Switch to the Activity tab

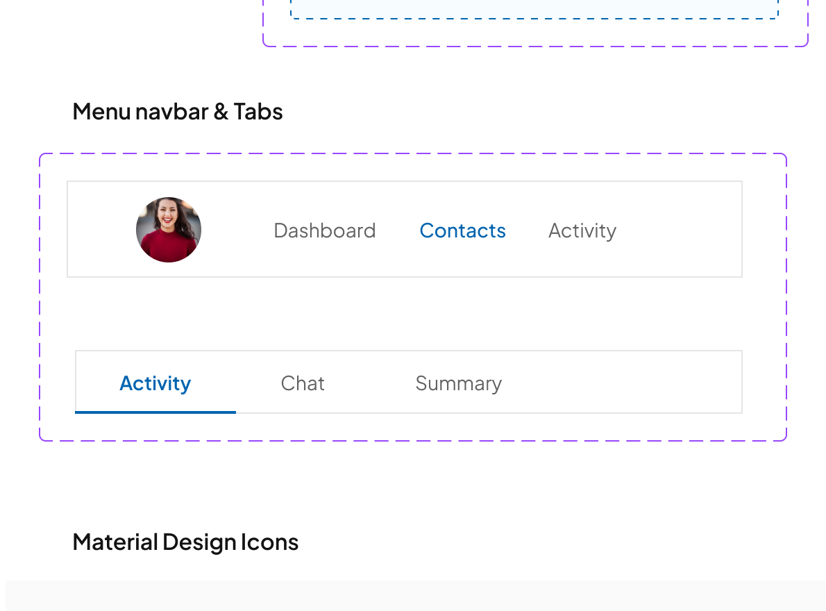155,383
